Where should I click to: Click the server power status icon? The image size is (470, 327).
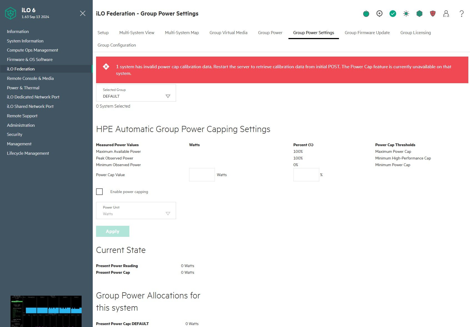[366, 14]
